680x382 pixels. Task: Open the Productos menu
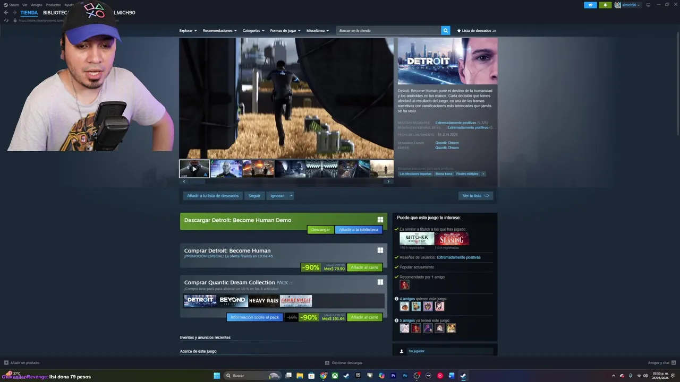(53, 5)
